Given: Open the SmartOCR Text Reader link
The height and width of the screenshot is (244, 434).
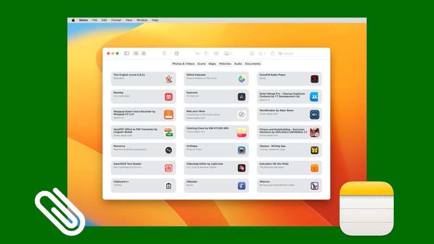Looking at the screenshot, I should [143, 168].
